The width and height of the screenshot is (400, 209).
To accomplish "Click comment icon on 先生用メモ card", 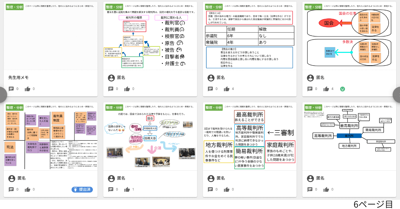I will click(x=11, y=89).
